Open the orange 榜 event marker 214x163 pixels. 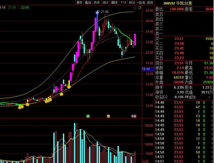[108, 116]
